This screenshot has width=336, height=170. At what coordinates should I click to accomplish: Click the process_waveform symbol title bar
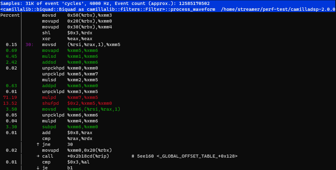[x=168, y=9]
